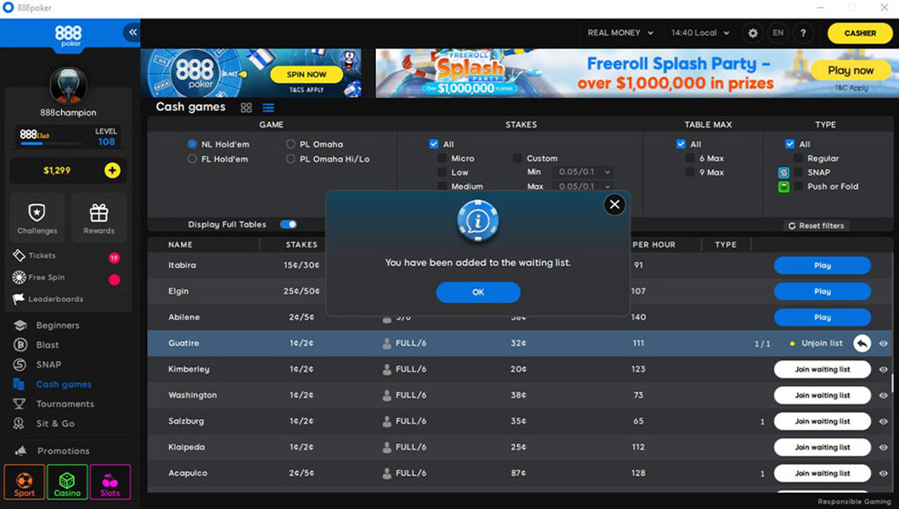Switch cash games to grid view
Viewport: 899px width, 509px height.
click(x=245, y=108)
